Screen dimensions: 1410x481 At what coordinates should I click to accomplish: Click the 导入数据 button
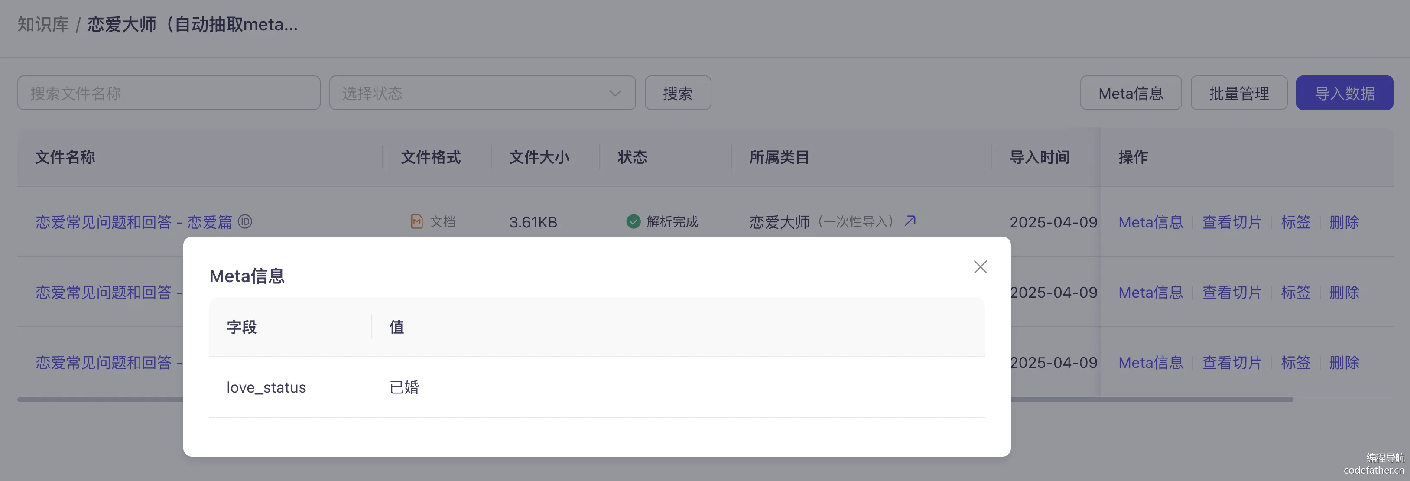(1344, 94)
